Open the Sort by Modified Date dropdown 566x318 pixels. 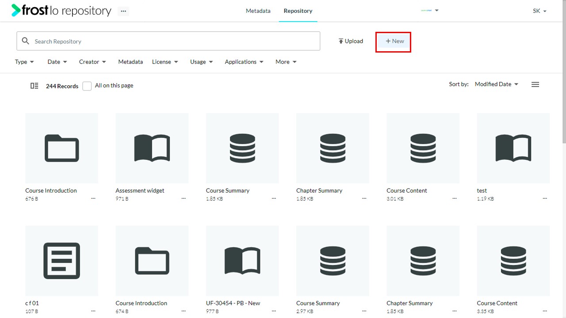[497, 84]
